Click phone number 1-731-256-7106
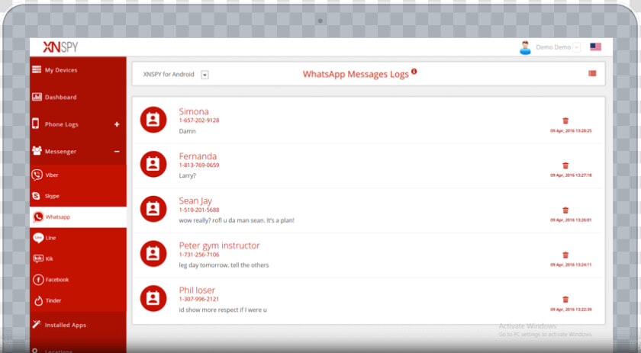Viewport: 641px width, 353px height. pyautogui.click(x=199, y=255)
